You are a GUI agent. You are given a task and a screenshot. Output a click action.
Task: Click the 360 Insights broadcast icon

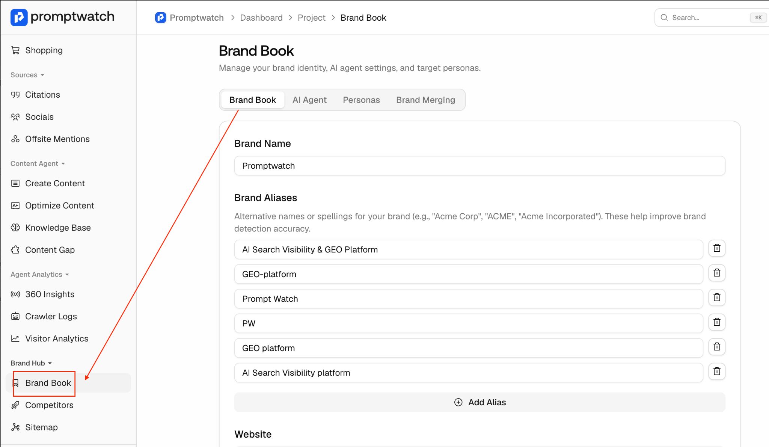15,294
